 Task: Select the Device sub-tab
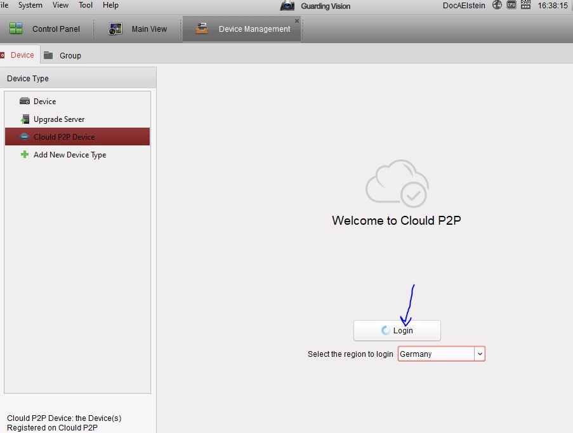(x=20, y=55)
